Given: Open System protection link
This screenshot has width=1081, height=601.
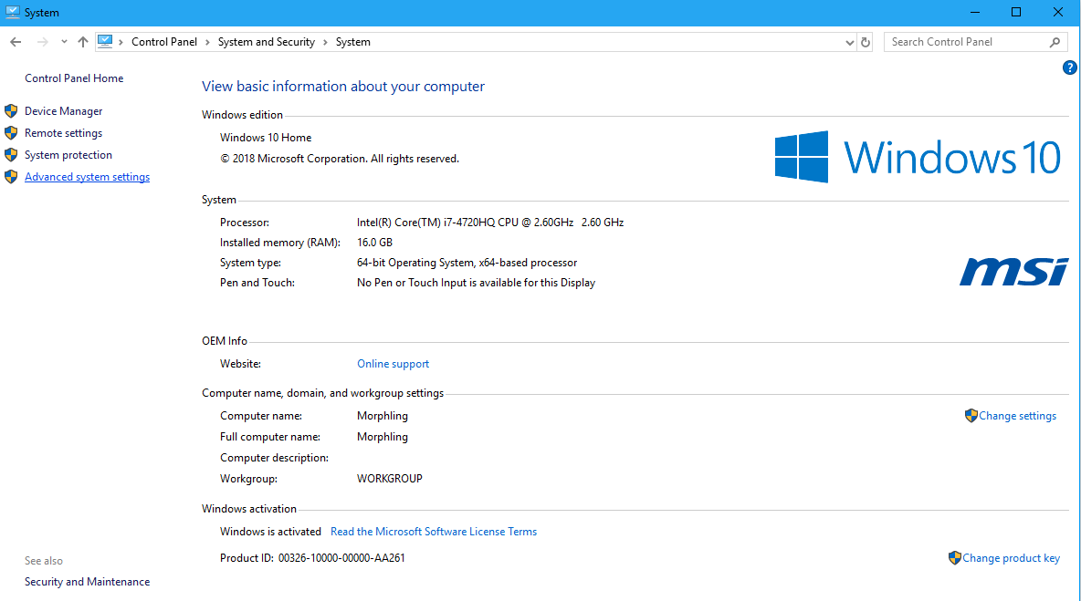Looking at the screenshot, I should tap(68, 155).
